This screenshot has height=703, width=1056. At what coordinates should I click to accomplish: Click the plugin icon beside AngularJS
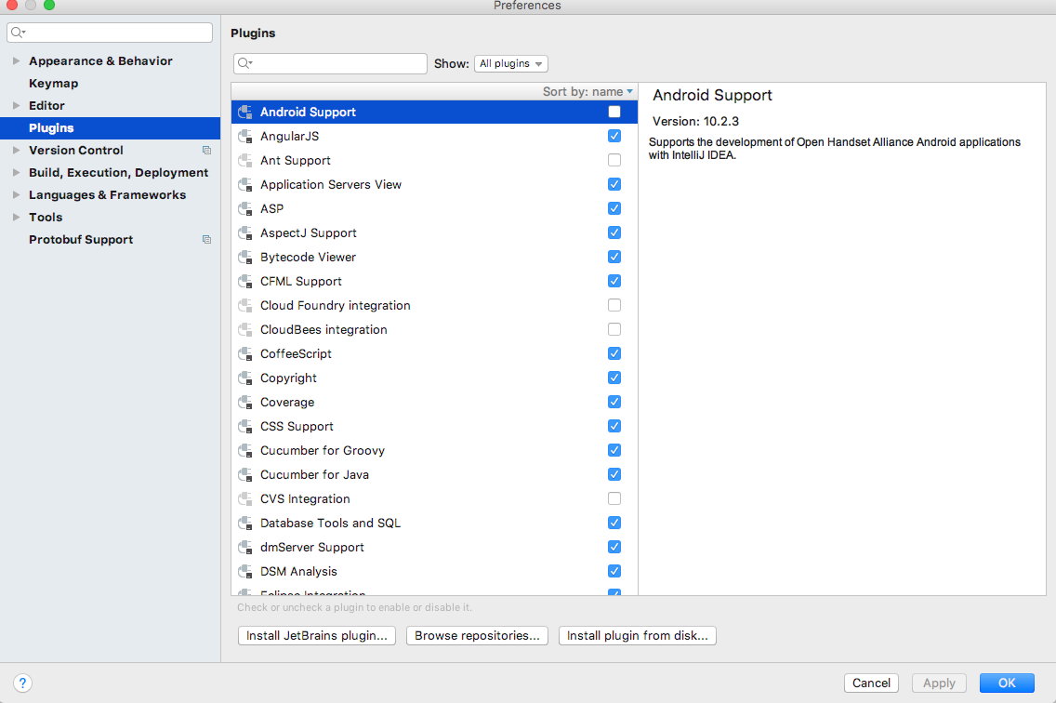tap(245, 136)
